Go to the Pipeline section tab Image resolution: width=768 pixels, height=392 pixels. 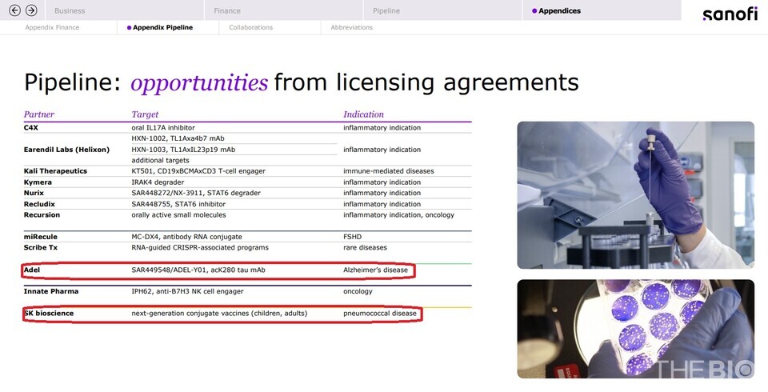pos(386,11)
